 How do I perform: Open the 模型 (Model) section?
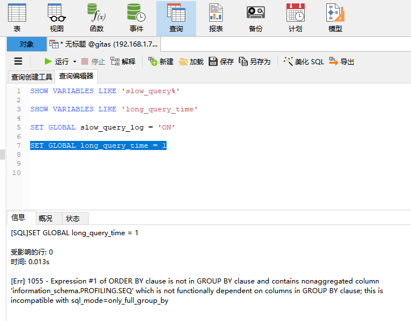pos(335,18)
